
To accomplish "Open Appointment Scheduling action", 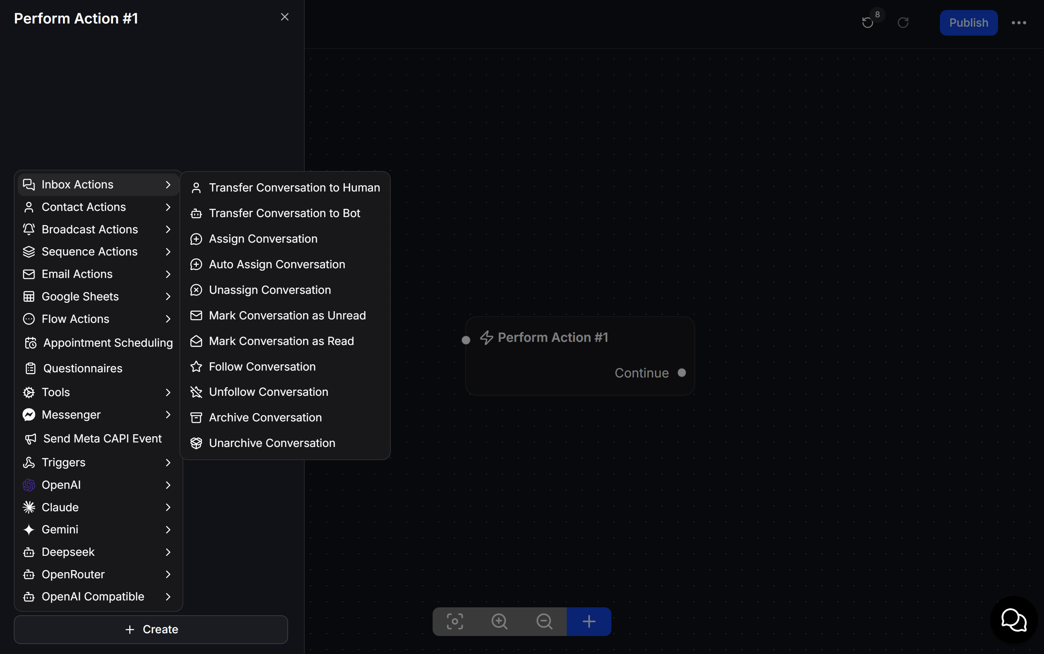I will coord(98,343).
